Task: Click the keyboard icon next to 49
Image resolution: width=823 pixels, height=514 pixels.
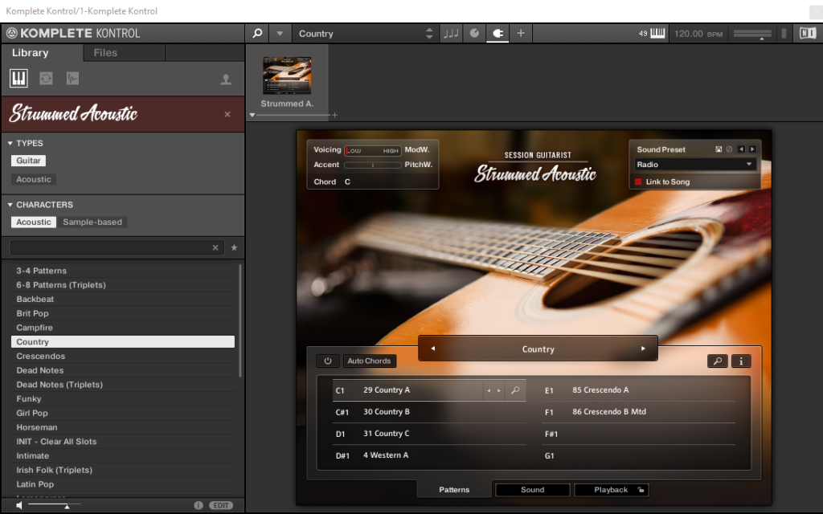Action: [657, 34]
